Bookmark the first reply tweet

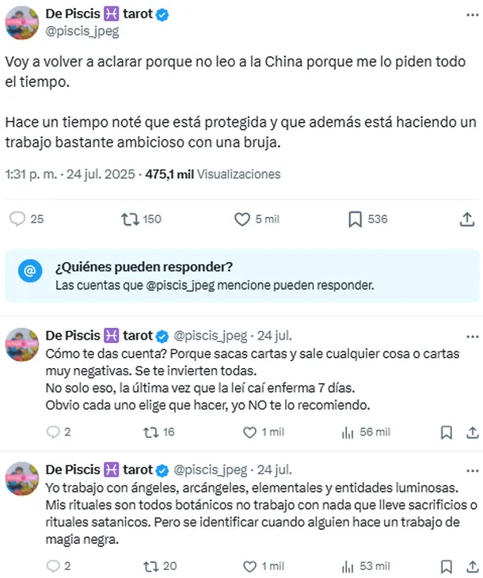[x=447, y=432]
